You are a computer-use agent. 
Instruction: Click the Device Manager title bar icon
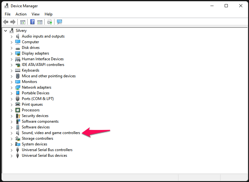coord(7,6)
